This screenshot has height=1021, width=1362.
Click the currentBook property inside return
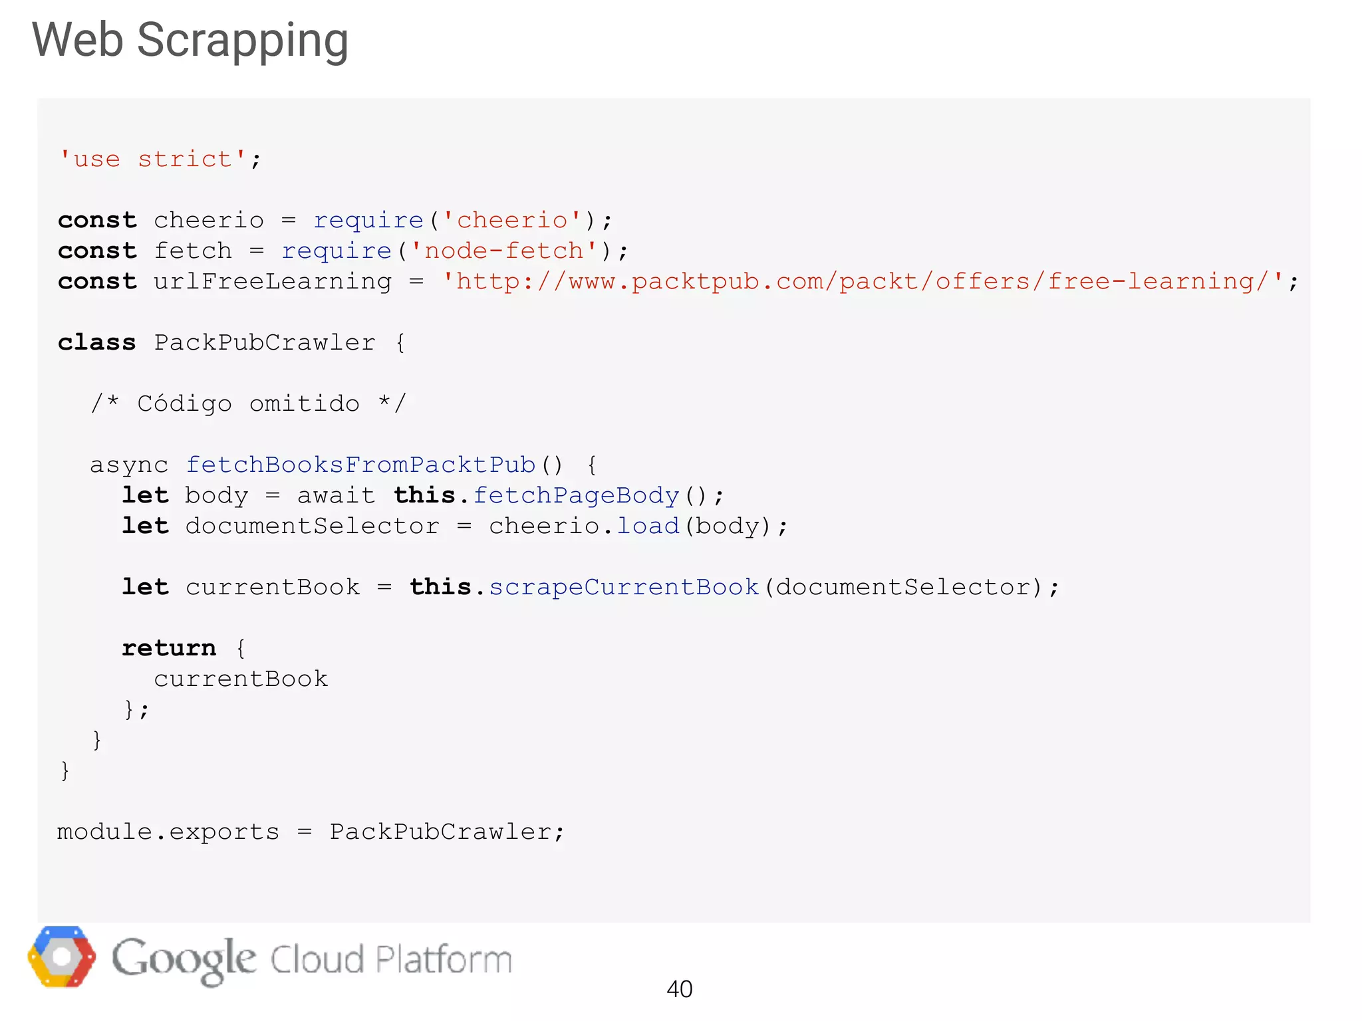point(241,679)
